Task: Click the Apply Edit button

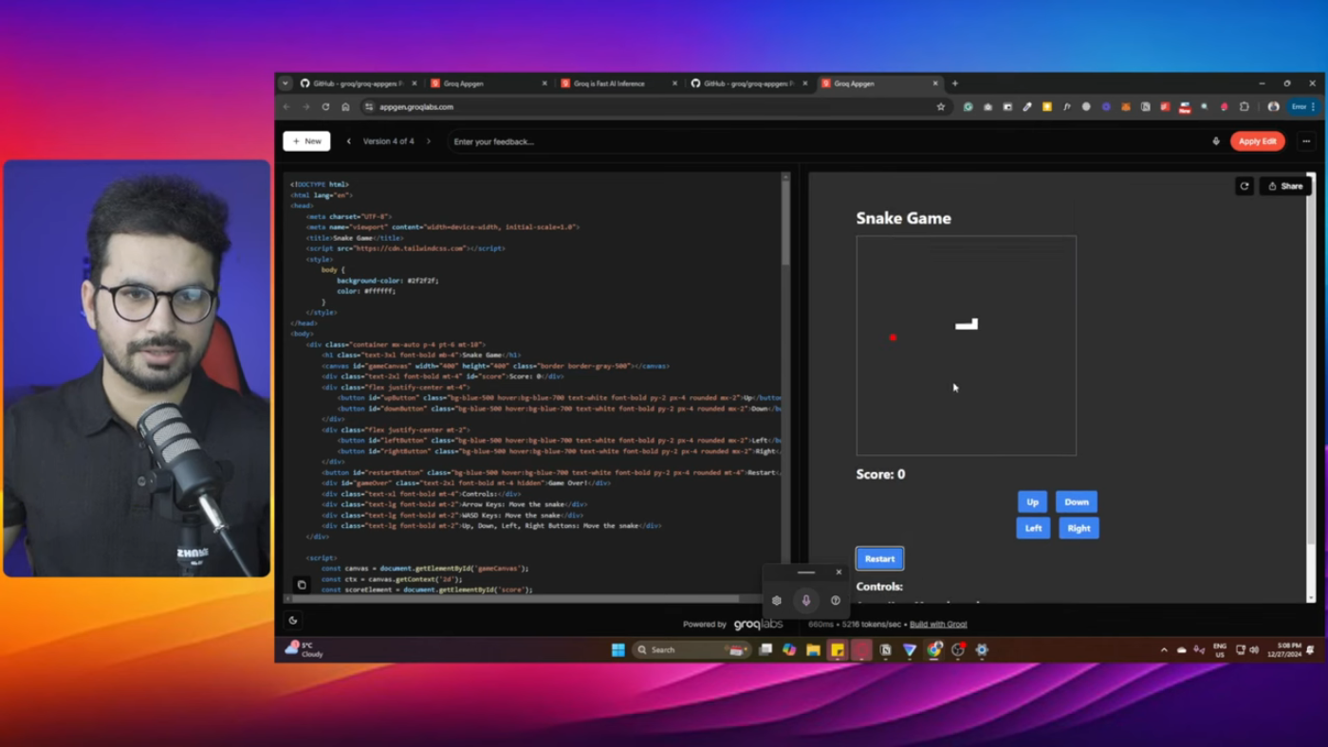Action: (1257, 141)
